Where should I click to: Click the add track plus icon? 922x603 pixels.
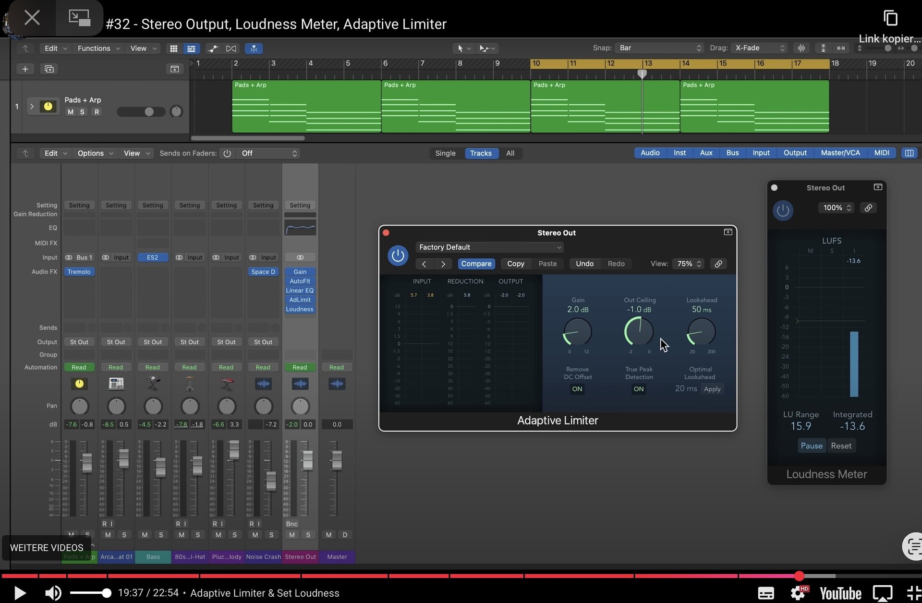25,69
